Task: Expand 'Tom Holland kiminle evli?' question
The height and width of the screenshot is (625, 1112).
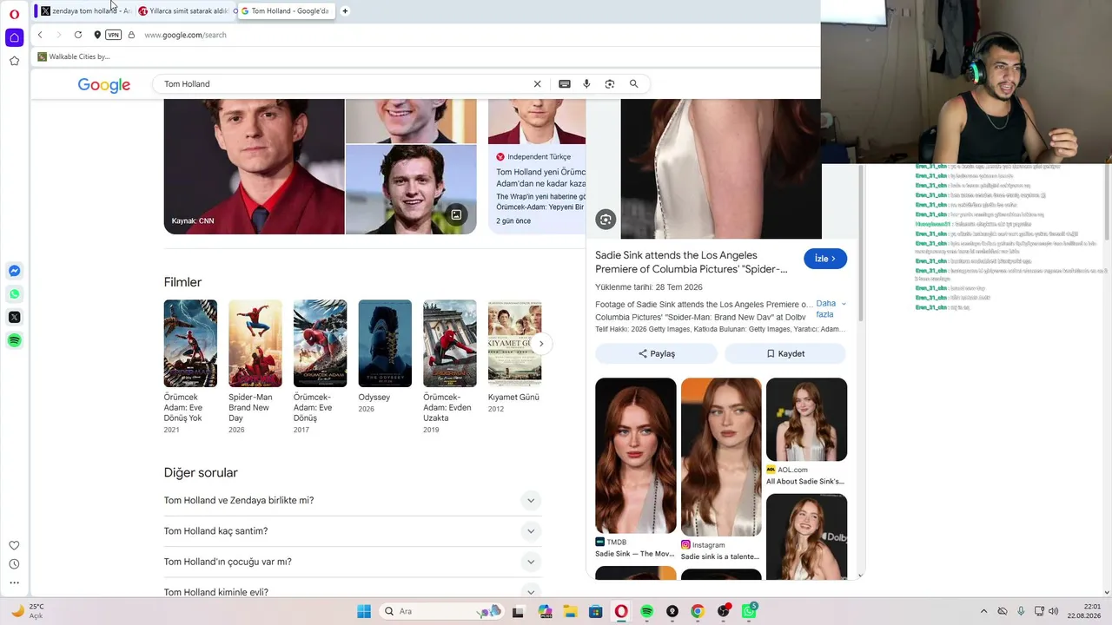Action: pos(353,590)
